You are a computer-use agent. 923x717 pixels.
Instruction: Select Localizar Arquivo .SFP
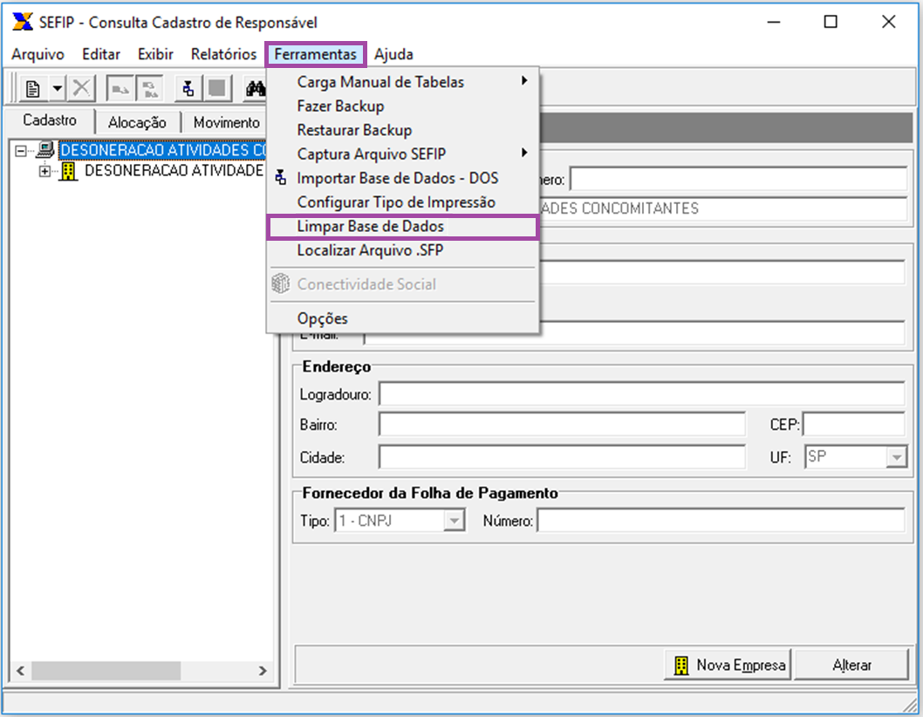click(x=403, y=250)
